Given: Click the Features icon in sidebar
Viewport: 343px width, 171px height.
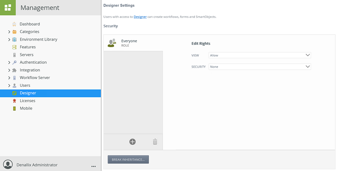Looking at the screenshot, I should (x=15, y=47).
